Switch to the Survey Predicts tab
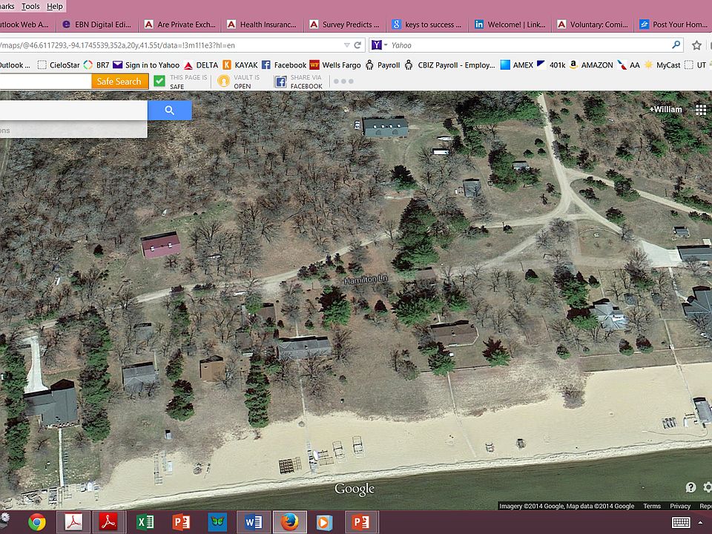712x534 pixels. tap(345, 24)
